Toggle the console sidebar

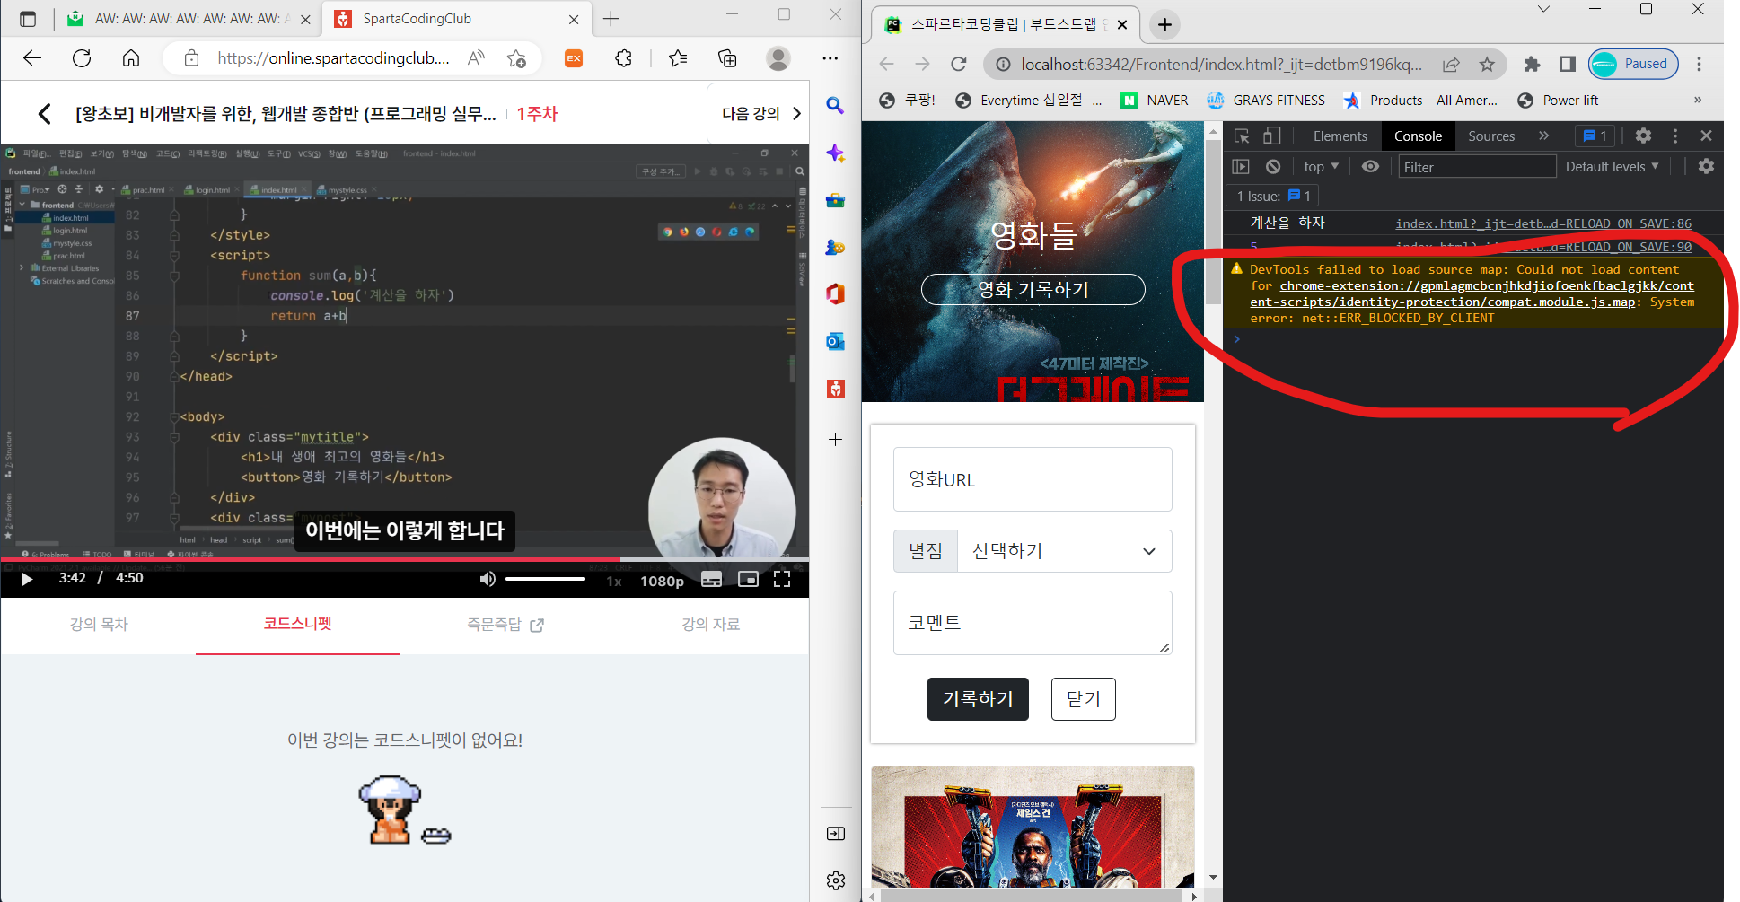[1241, 167]
